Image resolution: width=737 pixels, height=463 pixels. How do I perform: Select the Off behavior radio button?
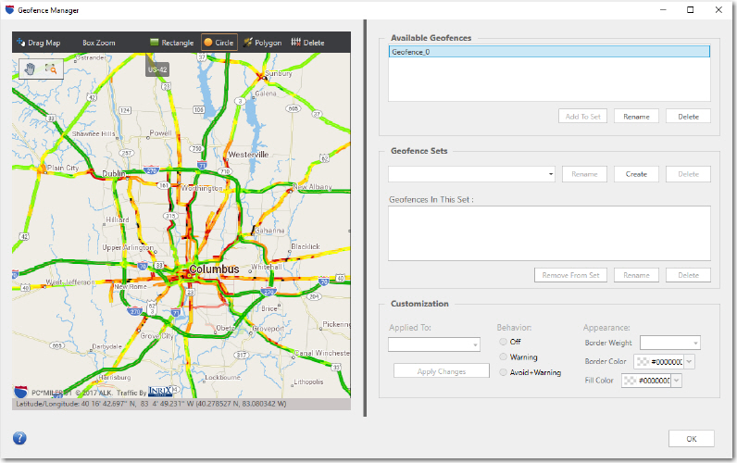coord(504,343)
